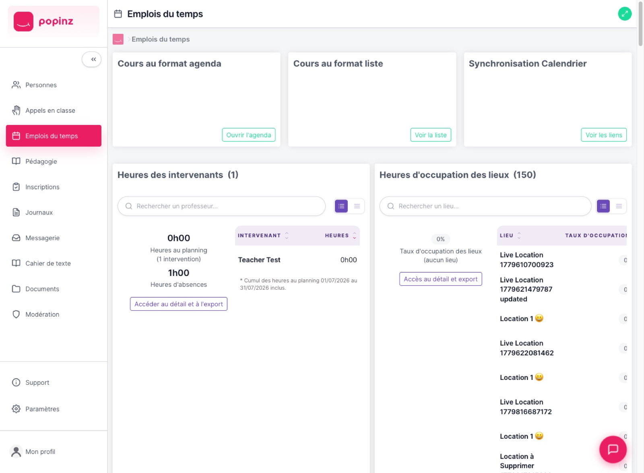Click the green fullscreen expand icon

click(x=625, y=14)
